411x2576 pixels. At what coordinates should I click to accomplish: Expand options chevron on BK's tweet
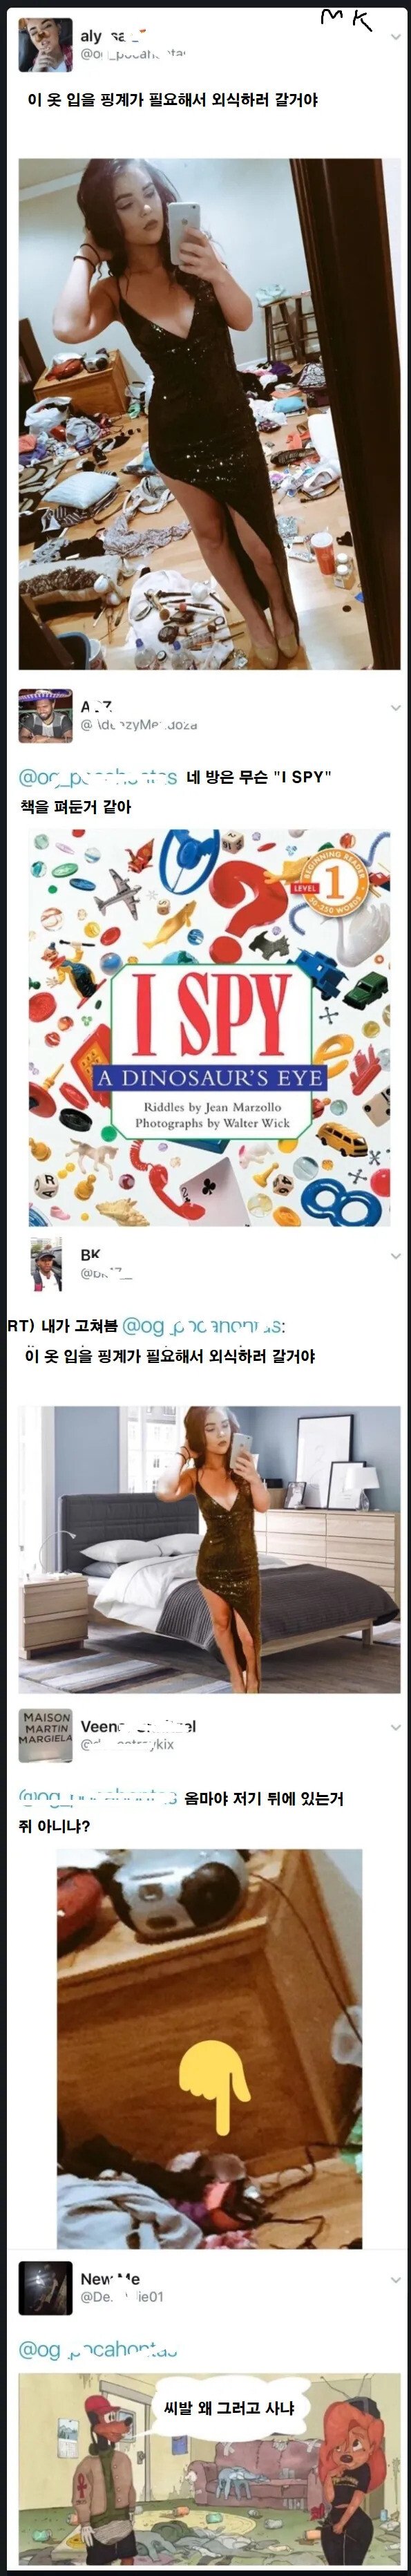[x=395, y=1256]
